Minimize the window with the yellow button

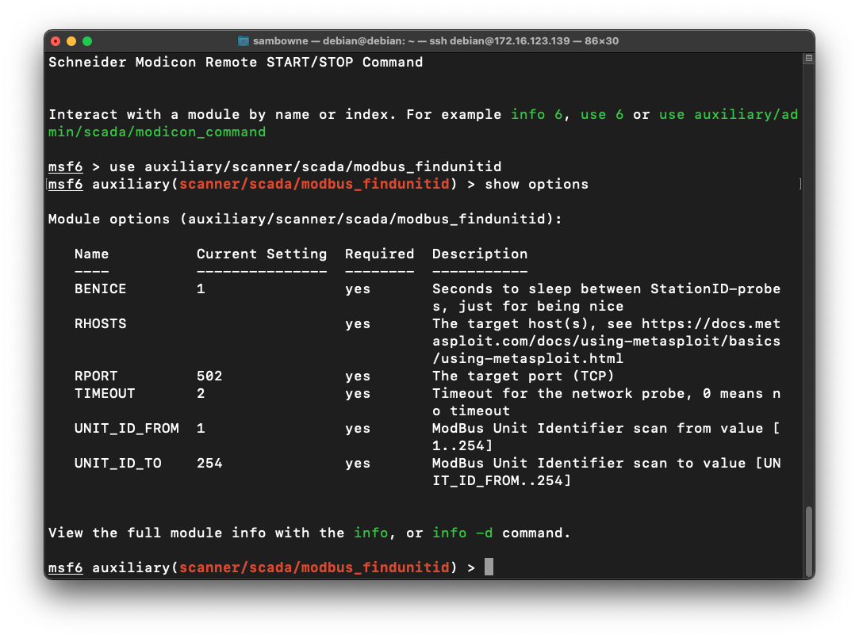pyautogui.click(x=71, y=40)
